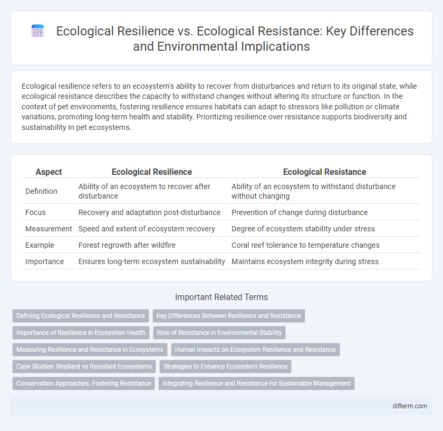Click 'Speed and extent of ecosystem recovery' cell
Screen dimensions: 443x431
click(x=152, y=229)
